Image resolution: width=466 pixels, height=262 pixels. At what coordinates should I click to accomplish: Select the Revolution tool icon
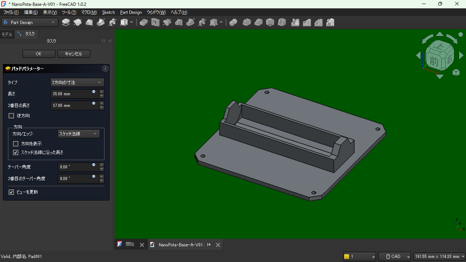point(78,23)
